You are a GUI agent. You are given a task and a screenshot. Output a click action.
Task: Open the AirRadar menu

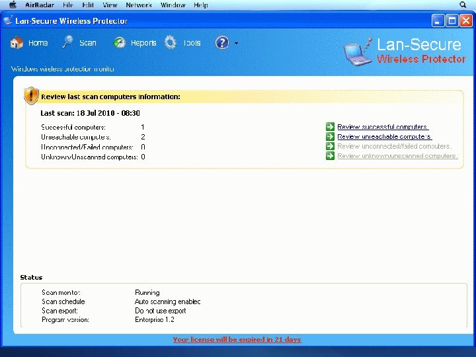(40, 5)
